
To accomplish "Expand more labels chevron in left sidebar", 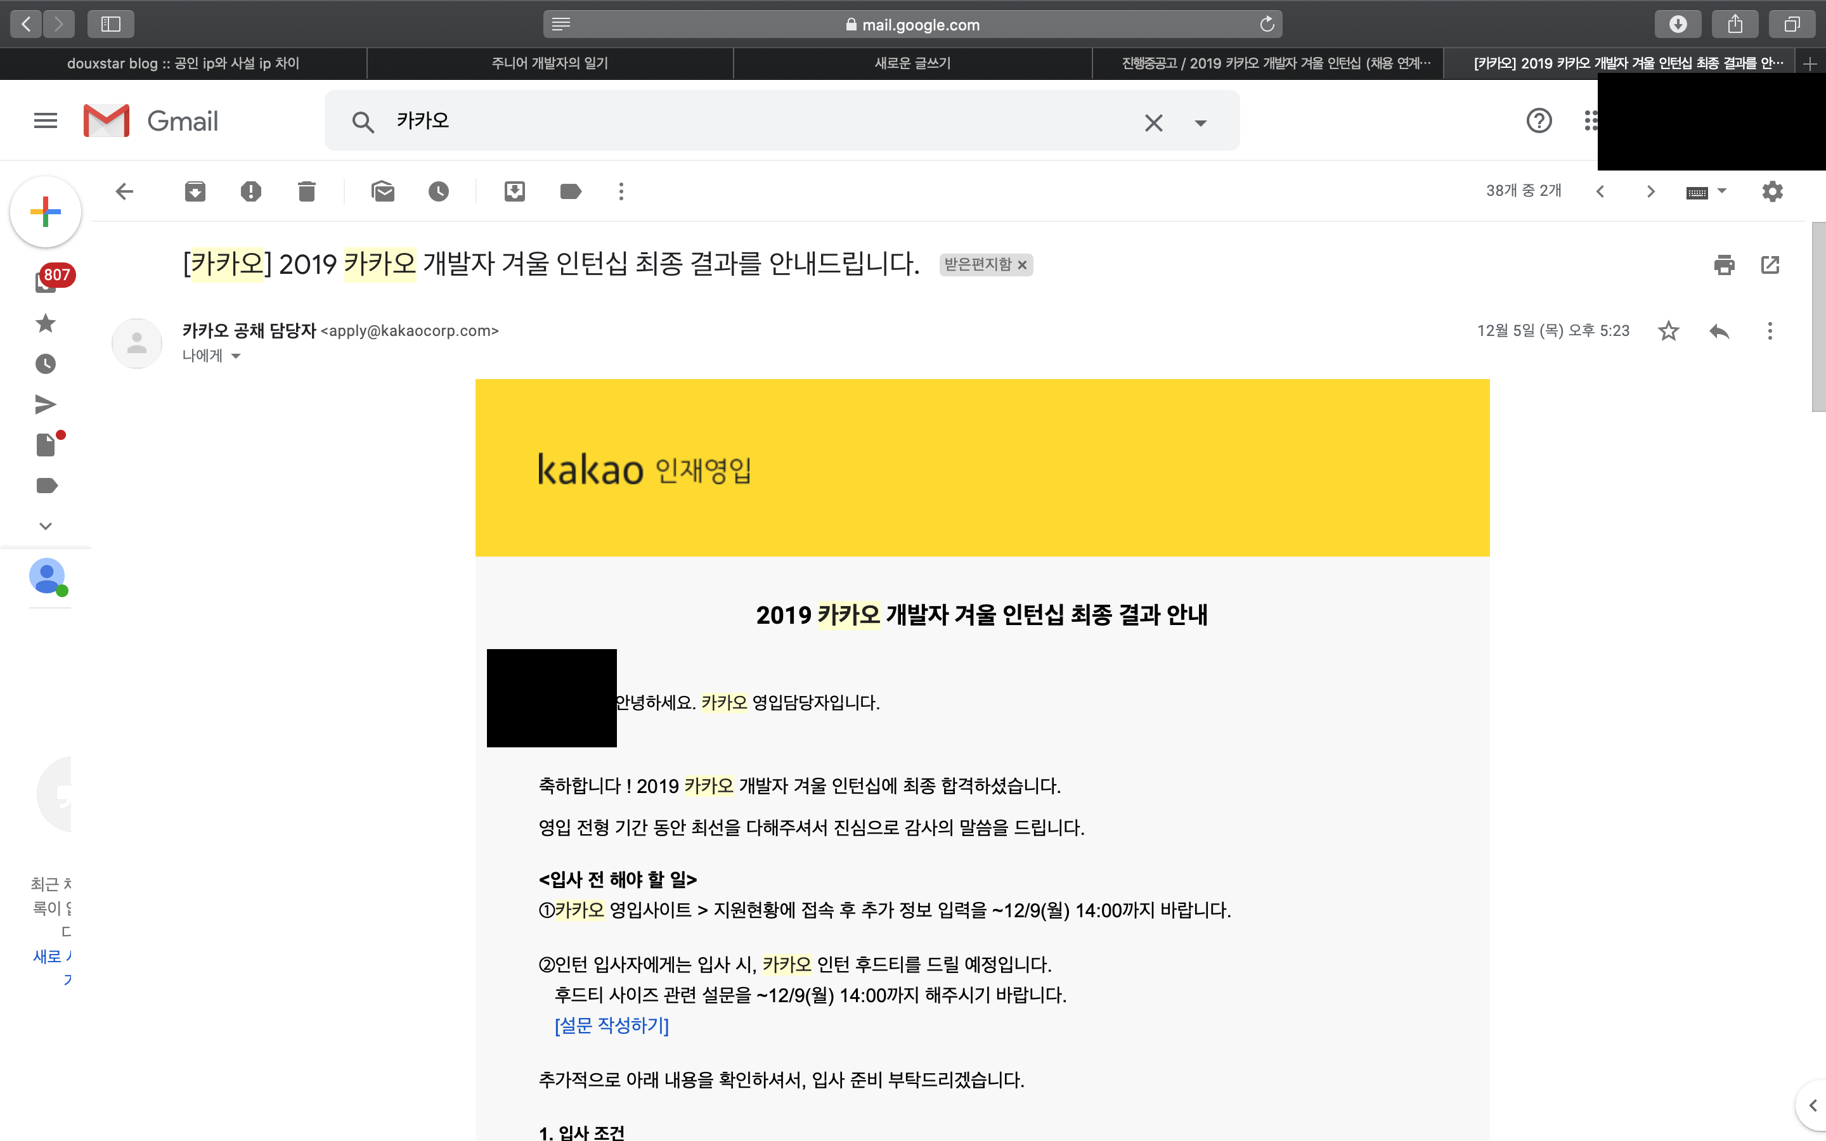I will click(x=45, y=526).
